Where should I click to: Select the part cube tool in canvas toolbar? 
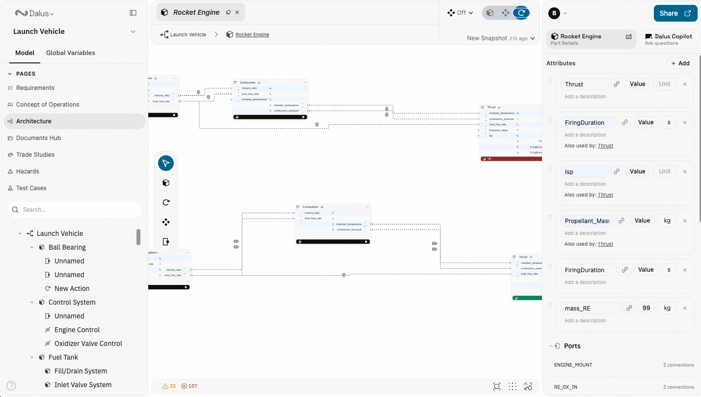point(166,183)
